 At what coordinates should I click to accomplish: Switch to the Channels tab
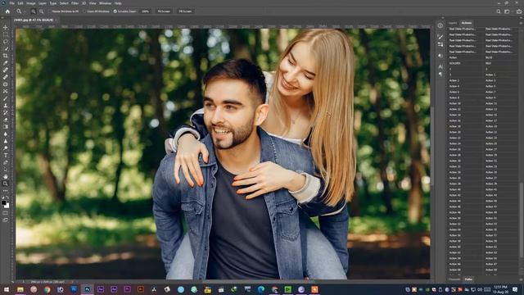pyautogui.click(x=454, y=279)
